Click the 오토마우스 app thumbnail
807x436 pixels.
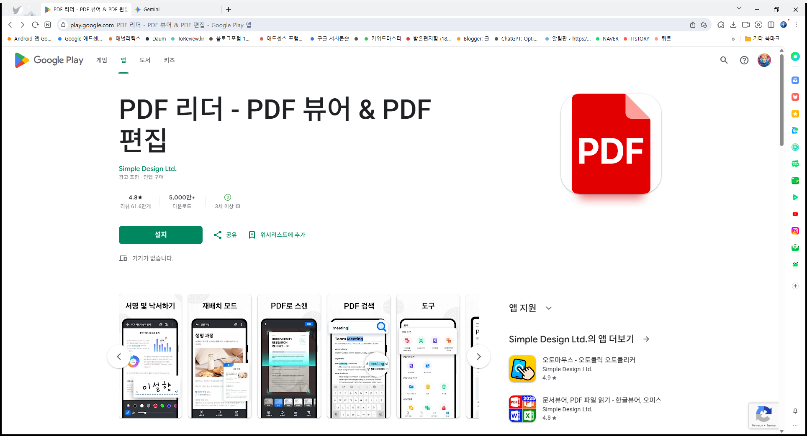coord(522,369)
